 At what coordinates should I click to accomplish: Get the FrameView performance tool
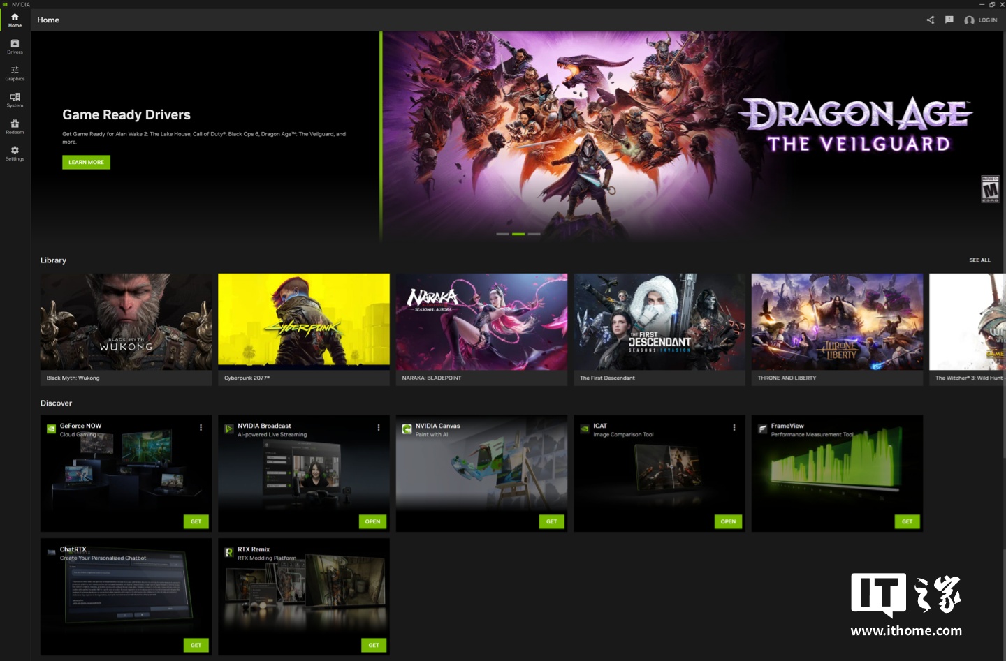[907, 521]
